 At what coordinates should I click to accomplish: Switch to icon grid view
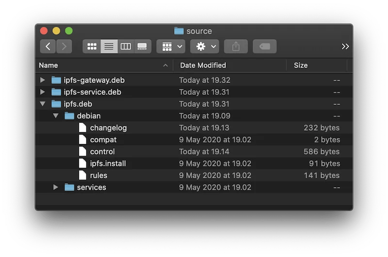[x=92, y=46]
